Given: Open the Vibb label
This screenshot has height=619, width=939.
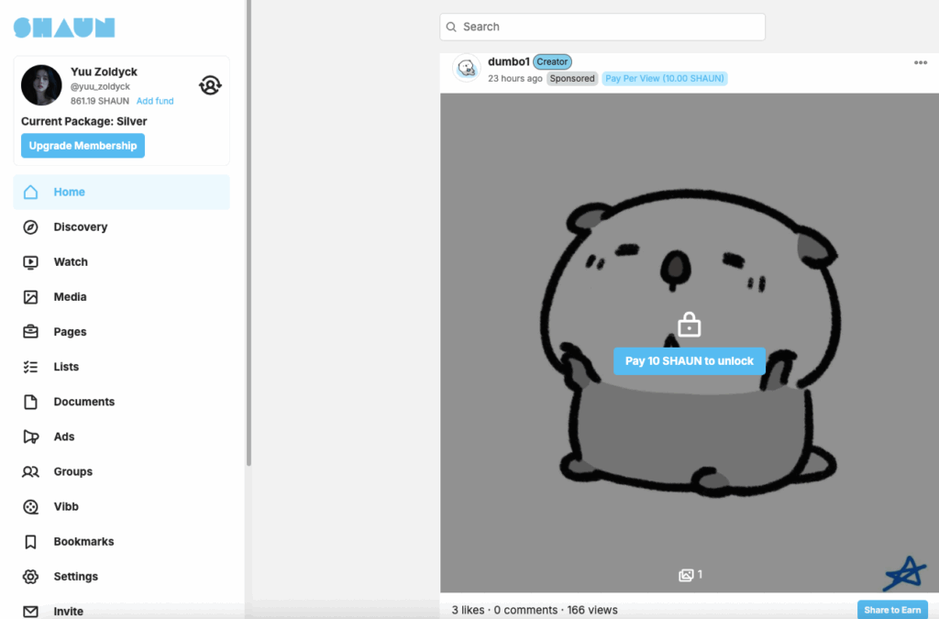Looking at the screenshot, I should pos(66,506).
